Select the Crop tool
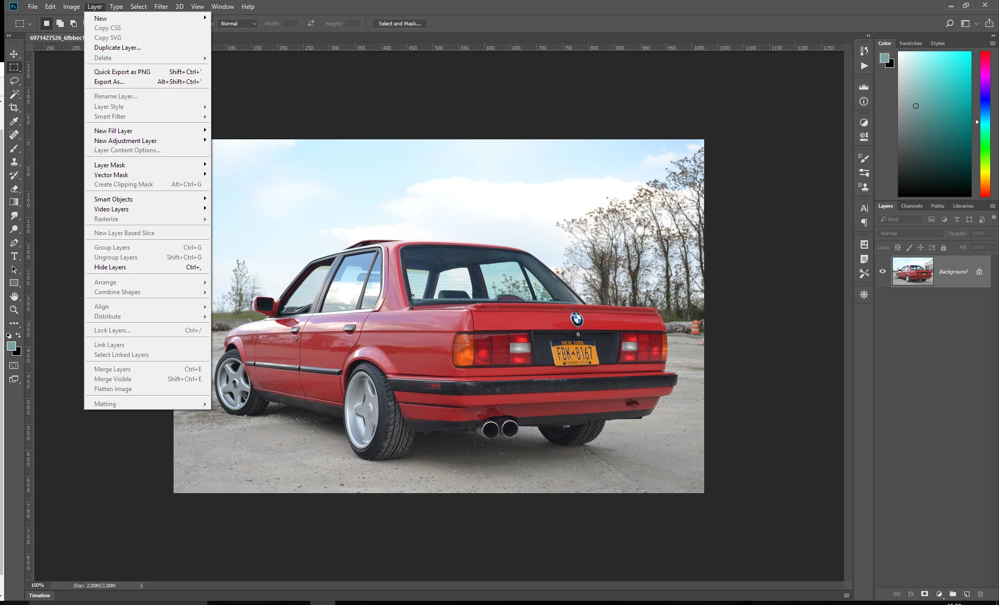Viewport: 999px width, 605px height. point(14,108)
